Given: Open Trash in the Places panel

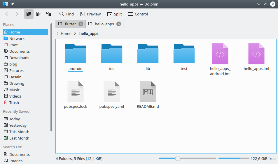Looking at the screenshot, I should (x=14, y=103).
